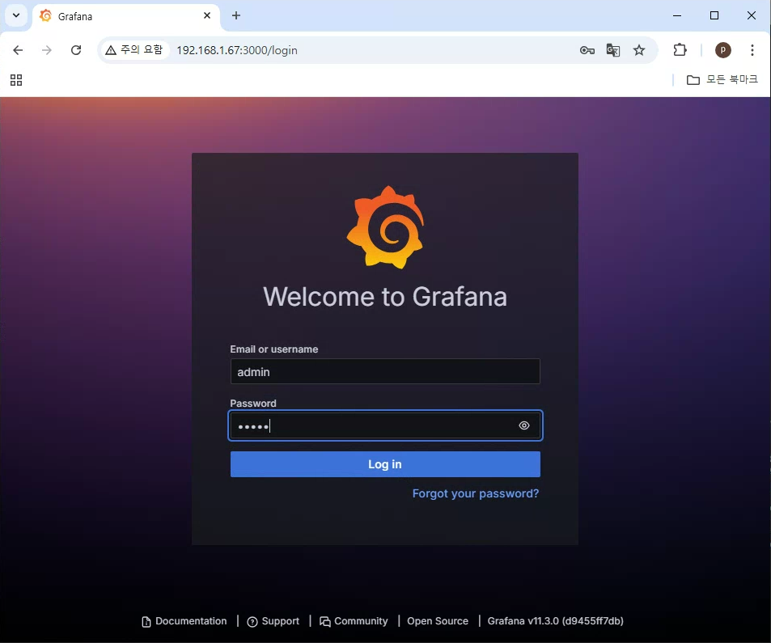Bookmark this page with star icon
Viewport: 771px width, 643px height.
click(x=639, y=50)
